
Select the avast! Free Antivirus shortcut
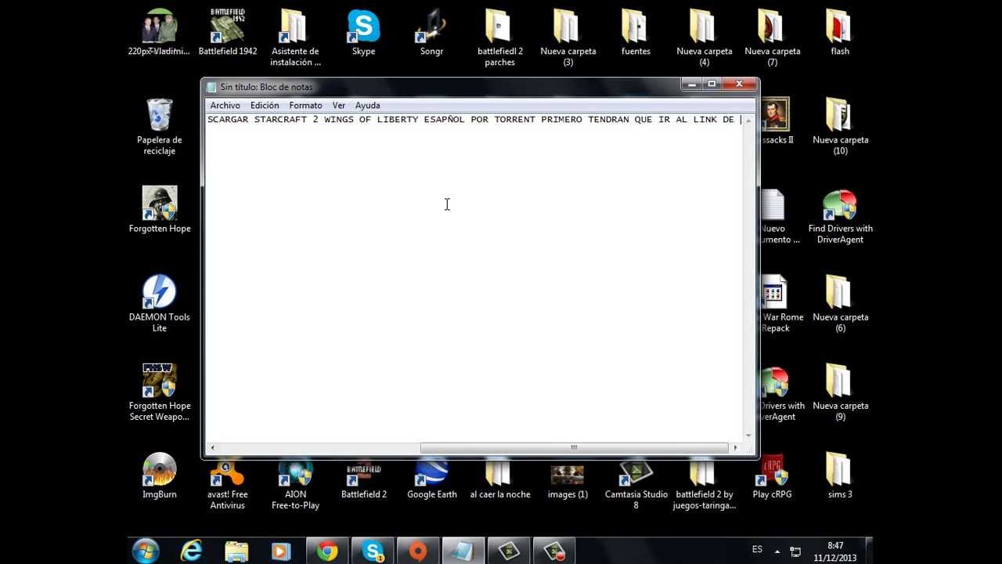227,484
